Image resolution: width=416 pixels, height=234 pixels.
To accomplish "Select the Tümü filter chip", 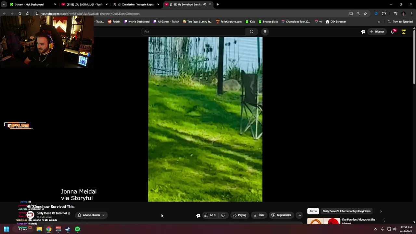I will coord(313,211).
